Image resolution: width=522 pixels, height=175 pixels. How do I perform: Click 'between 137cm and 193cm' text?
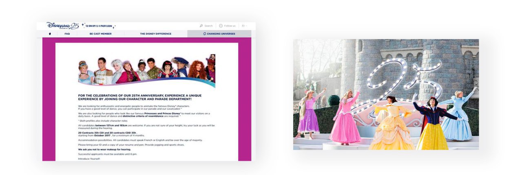[x=111, y=125]
